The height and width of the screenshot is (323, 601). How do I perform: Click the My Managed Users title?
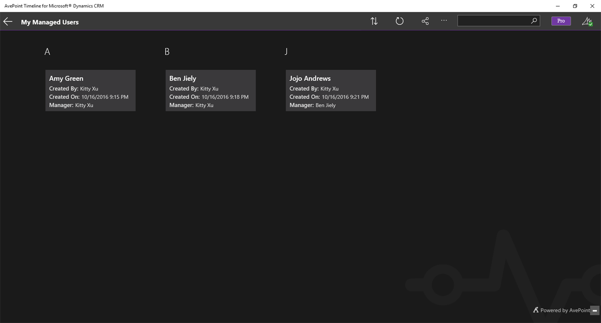pos(50,22)
